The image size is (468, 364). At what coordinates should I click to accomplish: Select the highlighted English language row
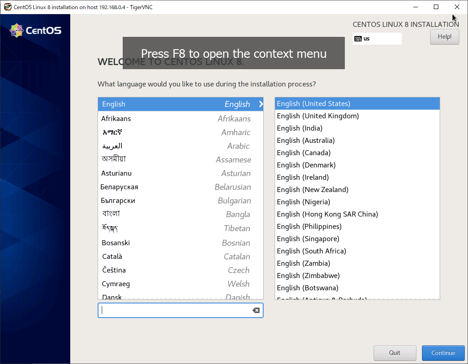click(x=180, y=104)
